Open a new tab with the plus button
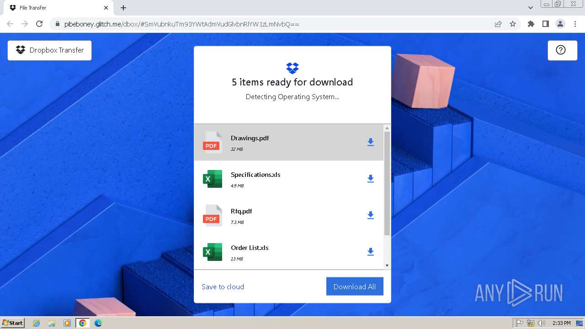Screen dimensions: 585x329 pyautogui.click(x=123, y=8)
